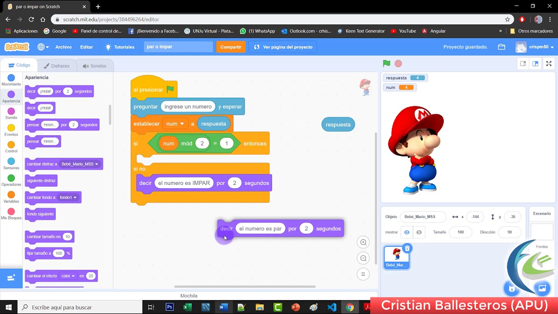Select the Sensores block category
Screen dimensions: 558x314
tap(11, 164)
